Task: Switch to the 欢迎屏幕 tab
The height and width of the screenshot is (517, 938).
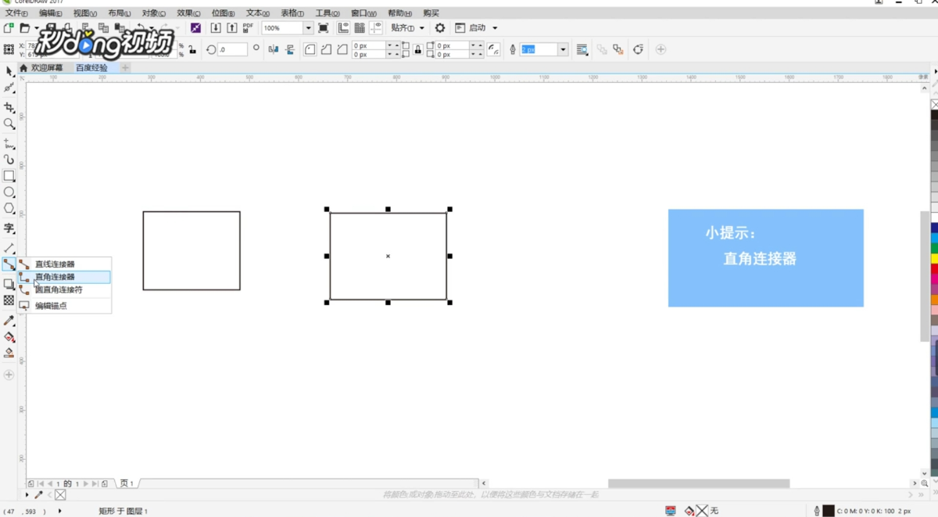Action: tap(45, 68)
